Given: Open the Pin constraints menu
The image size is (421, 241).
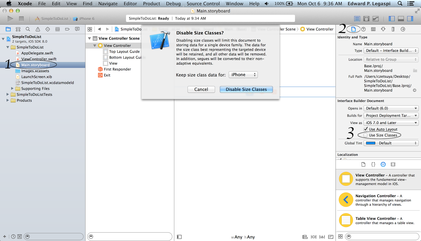Looking at the screenshot, I should [x=314, y=237].
